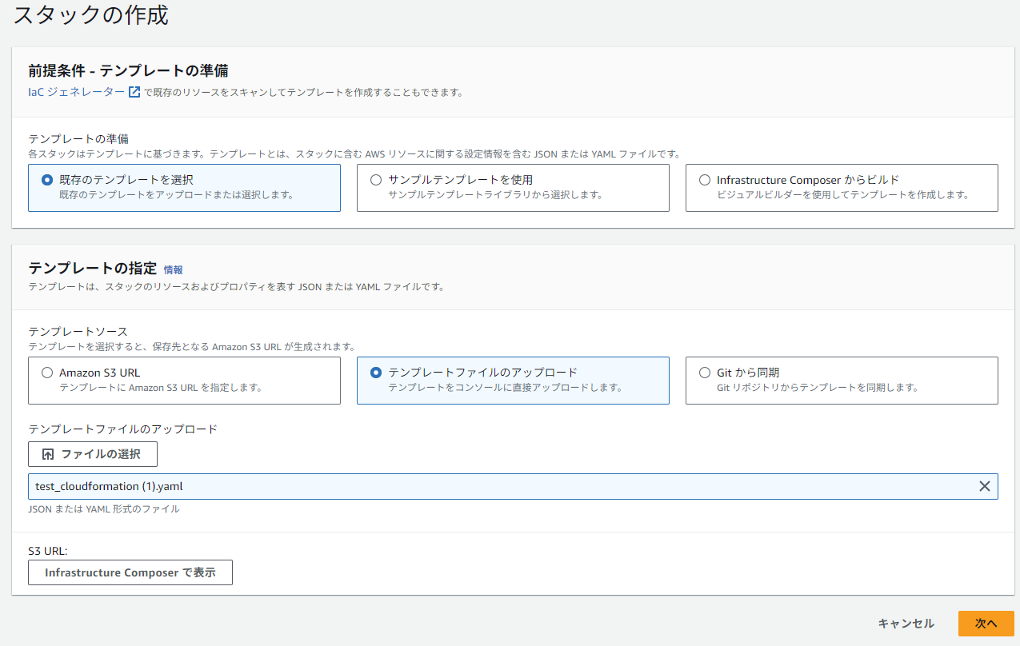Click the external link icon next to IaC ジェネレーター
This screenshot has height=646, width=1020.
[134, 91]
